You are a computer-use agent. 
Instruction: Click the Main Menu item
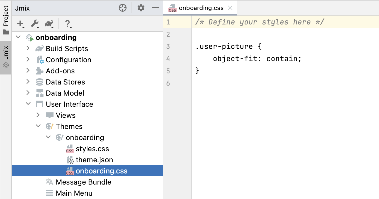74,193
